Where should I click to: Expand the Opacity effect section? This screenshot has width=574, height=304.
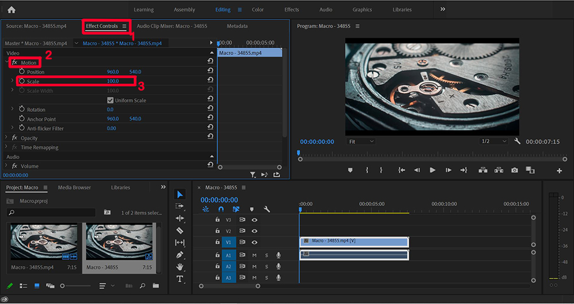[6, 138]
